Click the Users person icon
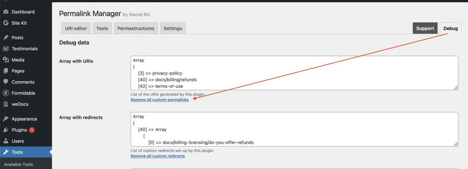 pyautogui.click(x=5, y=141)
